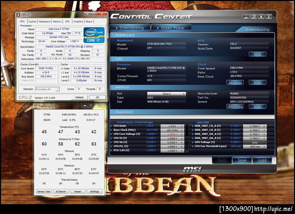The height and width of the screenshot is (214, 295).
Task: Click More in the Mainboard section
Action: (257, 55)
